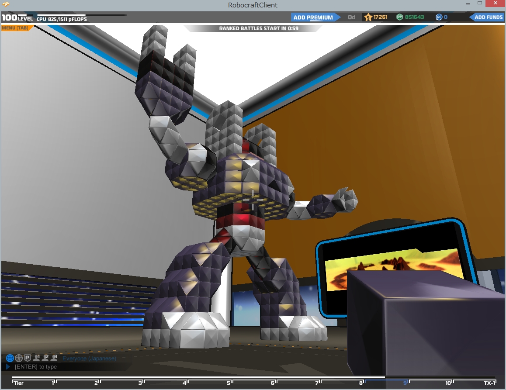Screen dimensions: 506x390
Task: Click the tier 9 star points icon
Action: tap(368, 17)
